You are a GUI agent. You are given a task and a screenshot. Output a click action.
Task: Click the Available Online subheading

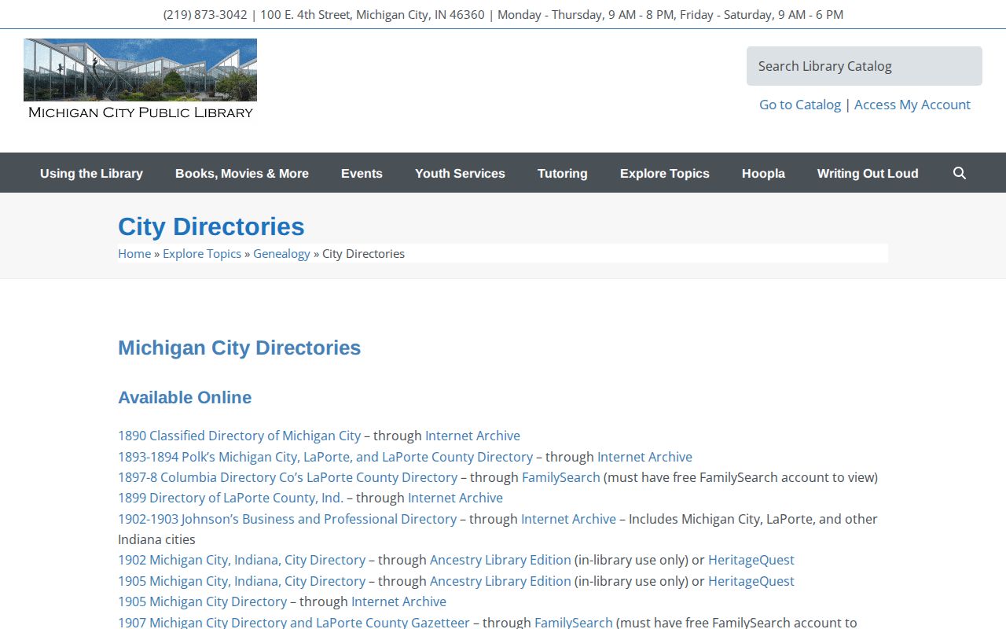tap(185, 398)
